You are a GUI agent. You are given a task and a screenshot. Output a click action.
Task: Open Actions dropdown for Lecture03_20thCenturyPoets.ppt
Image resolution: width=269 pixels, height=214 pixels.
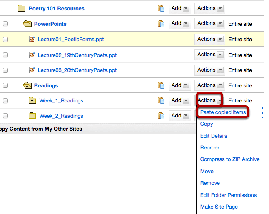(x=209, y=70)
